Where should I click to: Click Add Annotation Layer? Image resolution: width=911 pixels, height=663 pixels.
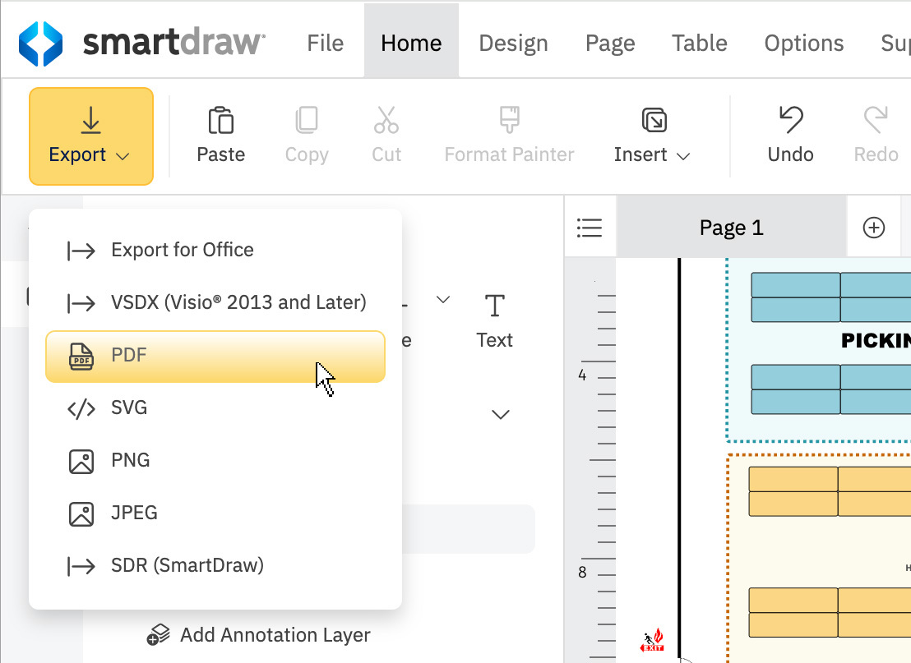tap(258, 634)
